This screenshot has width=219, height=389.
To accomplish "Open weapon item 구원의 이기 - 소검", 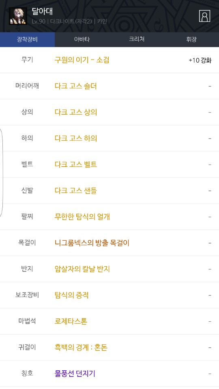I will 82,60.
